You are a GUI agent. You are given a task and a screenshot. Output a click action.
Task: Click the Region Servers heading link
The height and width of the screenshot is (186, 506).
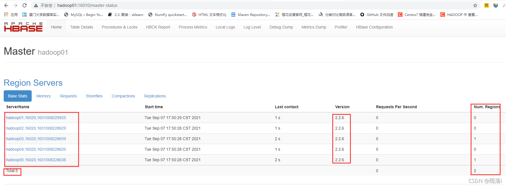(33, 83)
